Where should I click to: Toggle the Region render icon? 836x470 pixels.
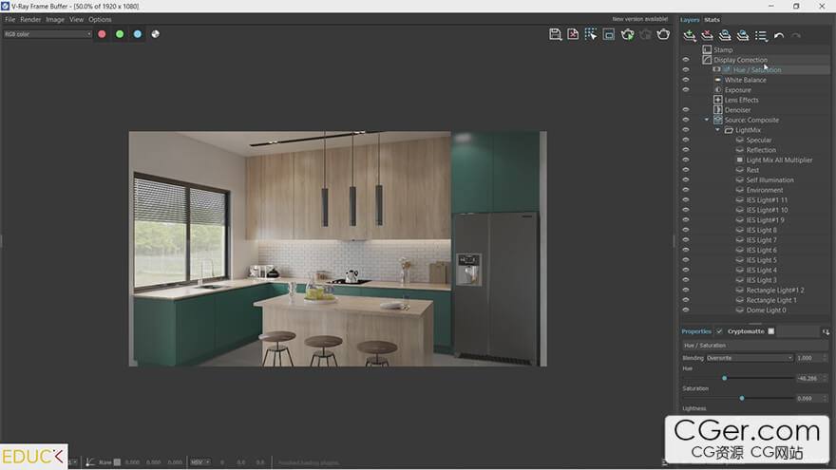[609, 34]
